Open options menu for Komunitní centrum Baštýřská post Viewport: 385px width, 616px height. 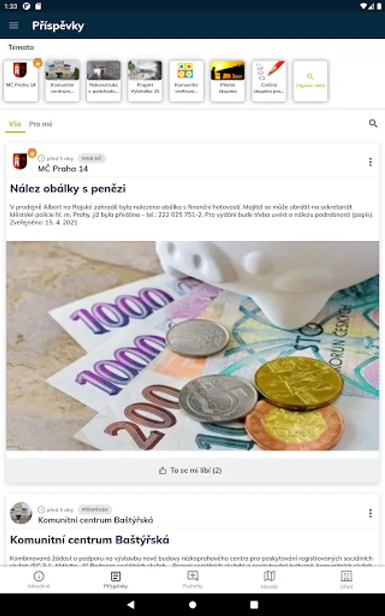tap(370, 513)
